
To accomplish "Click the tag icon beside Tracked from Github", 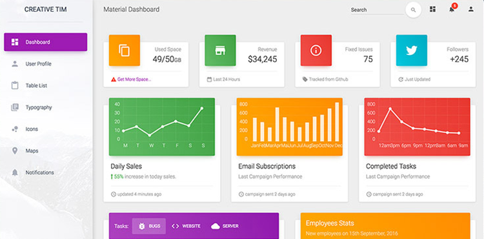I will click(x=305, y=79).
